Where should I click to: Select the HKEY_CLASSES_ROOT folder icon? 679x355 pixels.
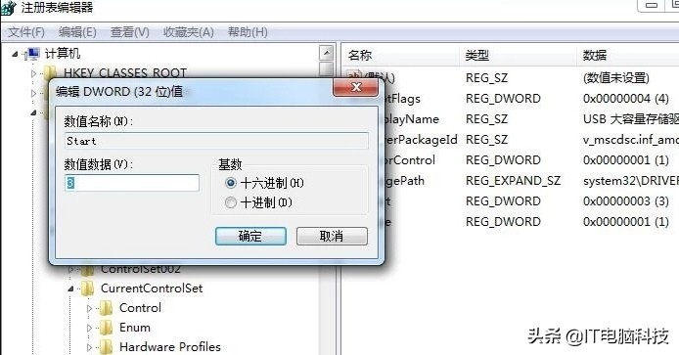(51, 72)
